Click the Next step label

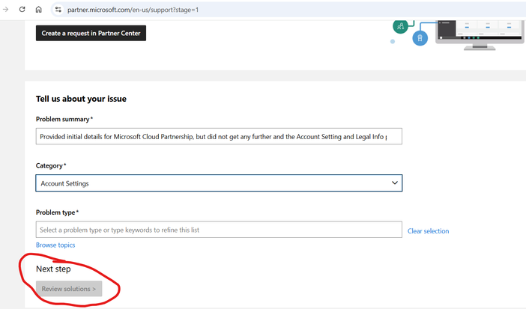pos(53,269)
